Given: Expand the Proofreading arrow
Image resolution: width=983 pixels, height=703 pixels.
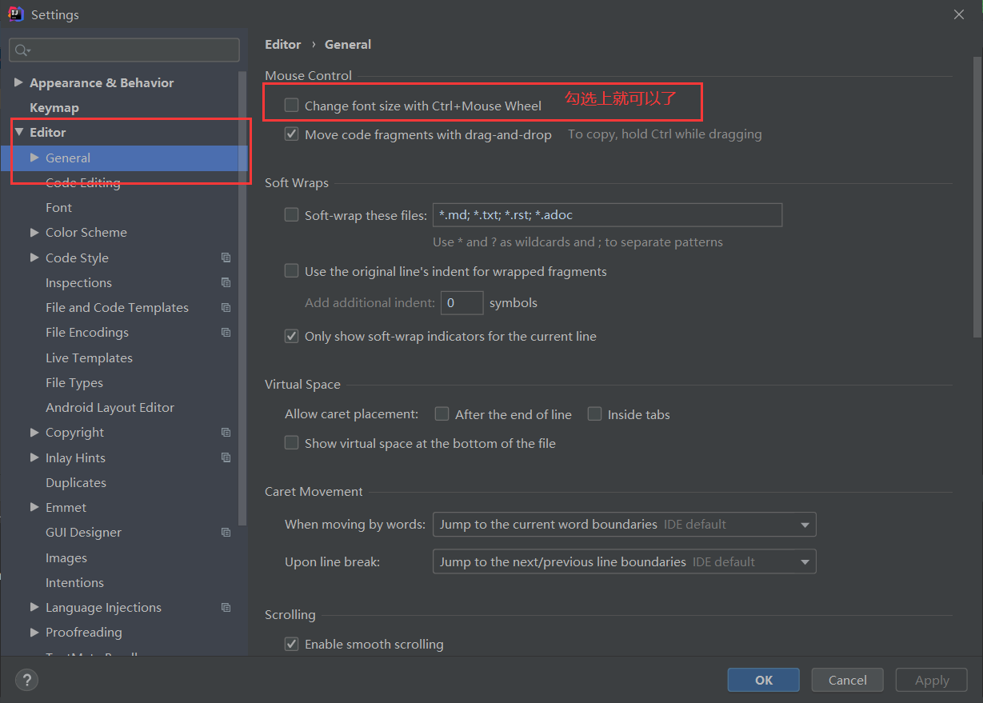Looking at the screenshot, I should (x=34, y=632).
